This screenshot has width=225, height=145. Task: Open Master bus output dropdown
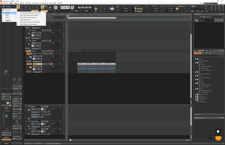coord(36,109)
